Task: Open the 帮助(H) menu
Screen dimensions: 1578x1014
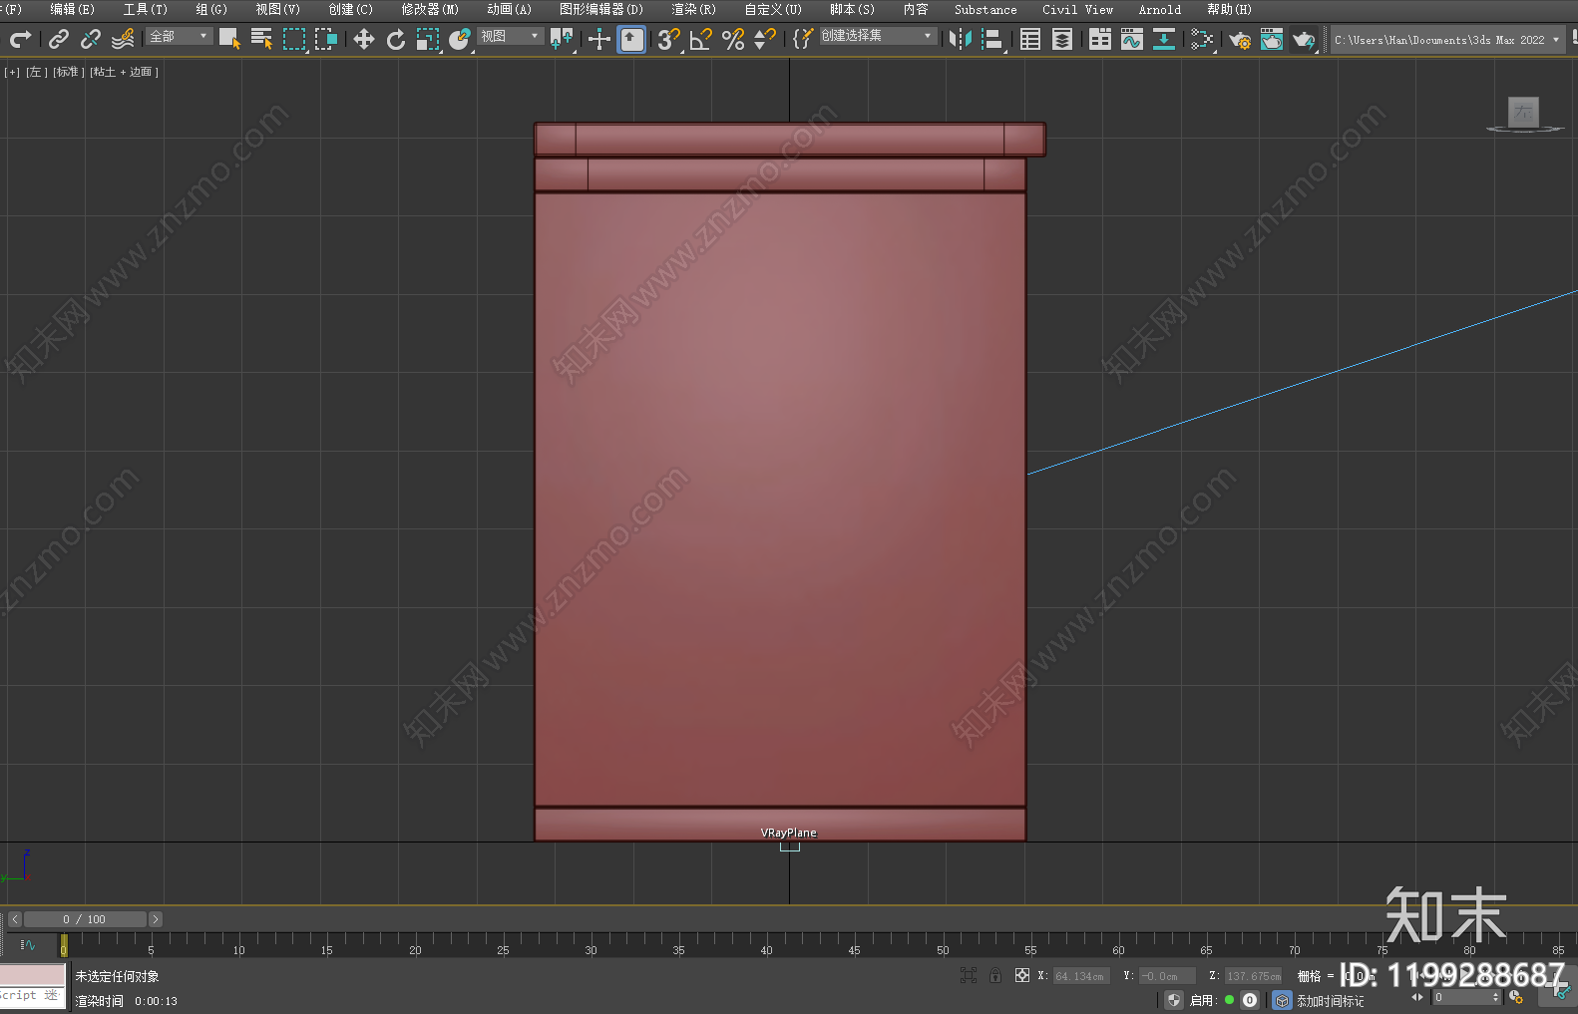Action: [x=1229, y=9]
